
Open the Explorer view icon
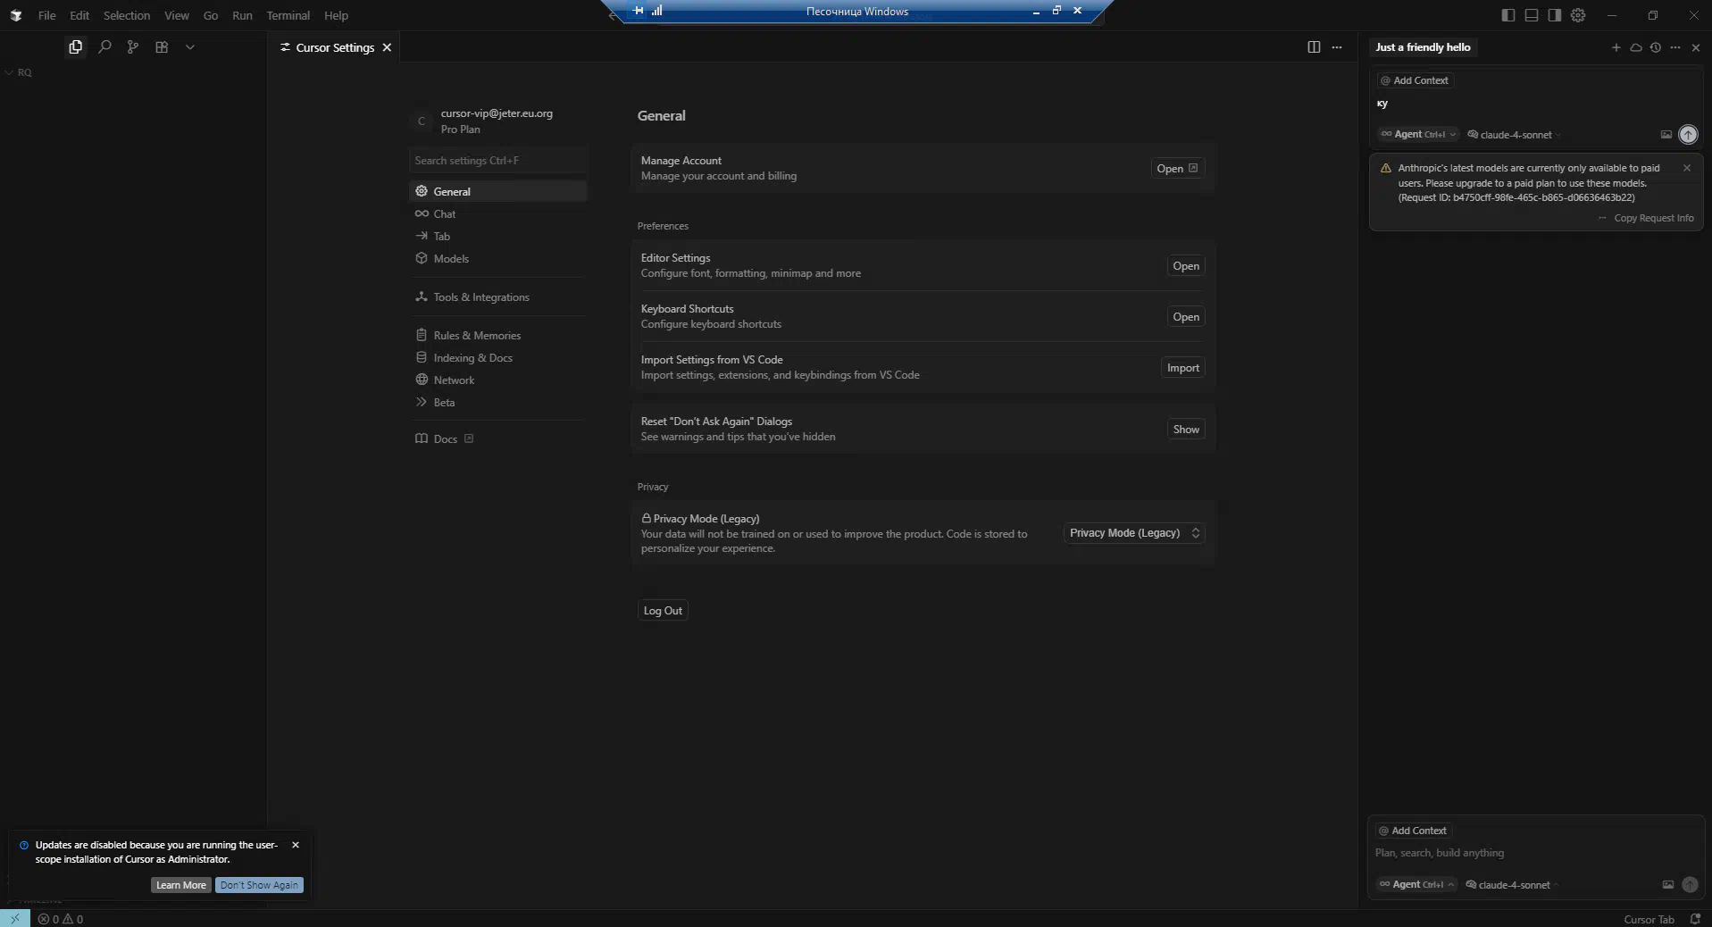tap(75, 47)
